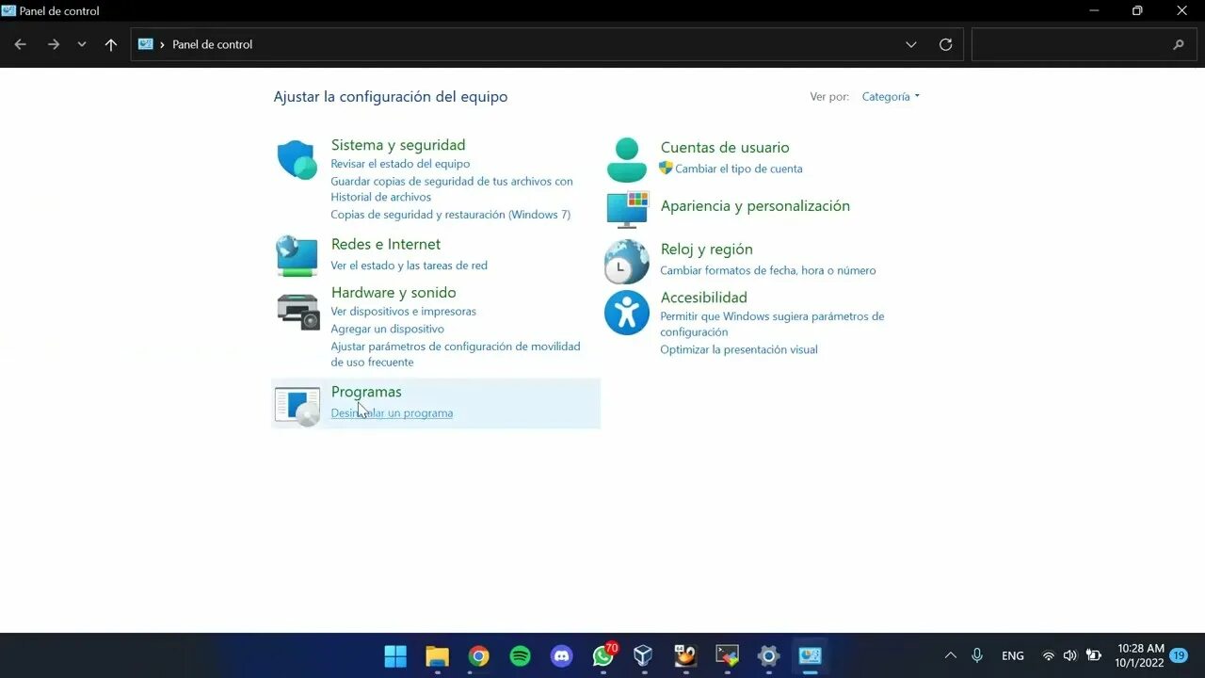
Task: Open VirtualBox cube icon in taskbar
Action: pyautogui.click(x=643, y=655)
